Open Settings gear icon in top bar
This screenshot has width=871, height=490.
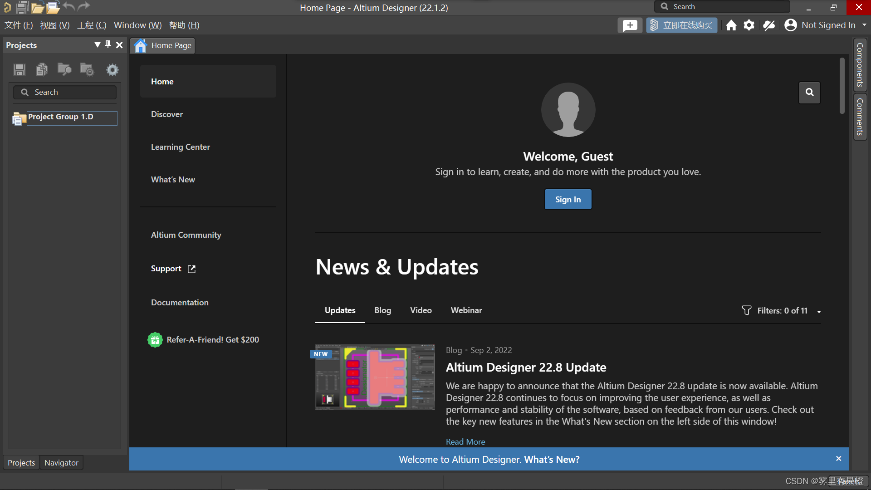click(749, 25)
